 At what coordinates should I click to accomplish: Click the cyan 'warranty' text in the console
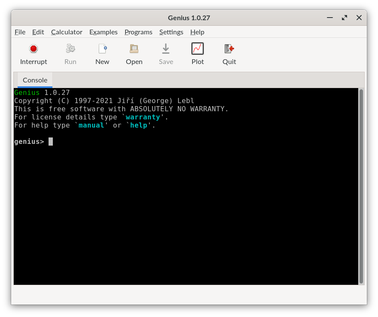tap(143, 117)
